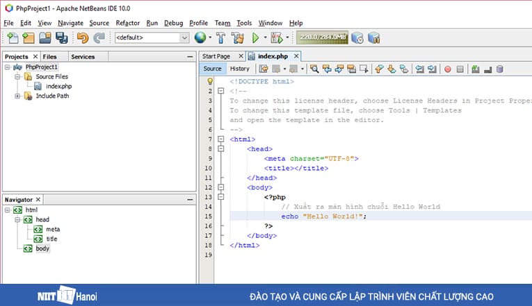
Task: Click the Shift Line Right icon
Action: pos(432,69)
